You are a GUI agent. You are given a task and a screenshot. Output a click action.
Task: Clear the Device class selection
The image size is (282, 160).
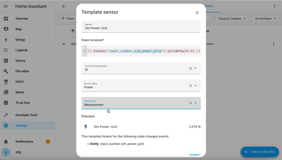(x=191, y=86)
